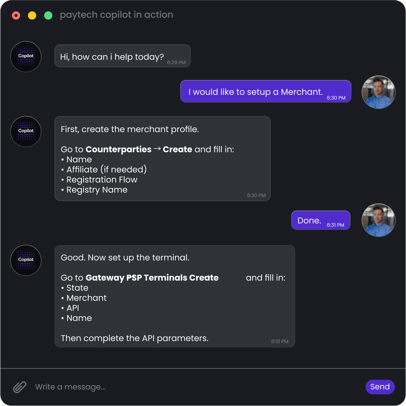
Task: Click the red traffic-light dot in the title bar
Action: pyautogui.click(x=16, y=15)
